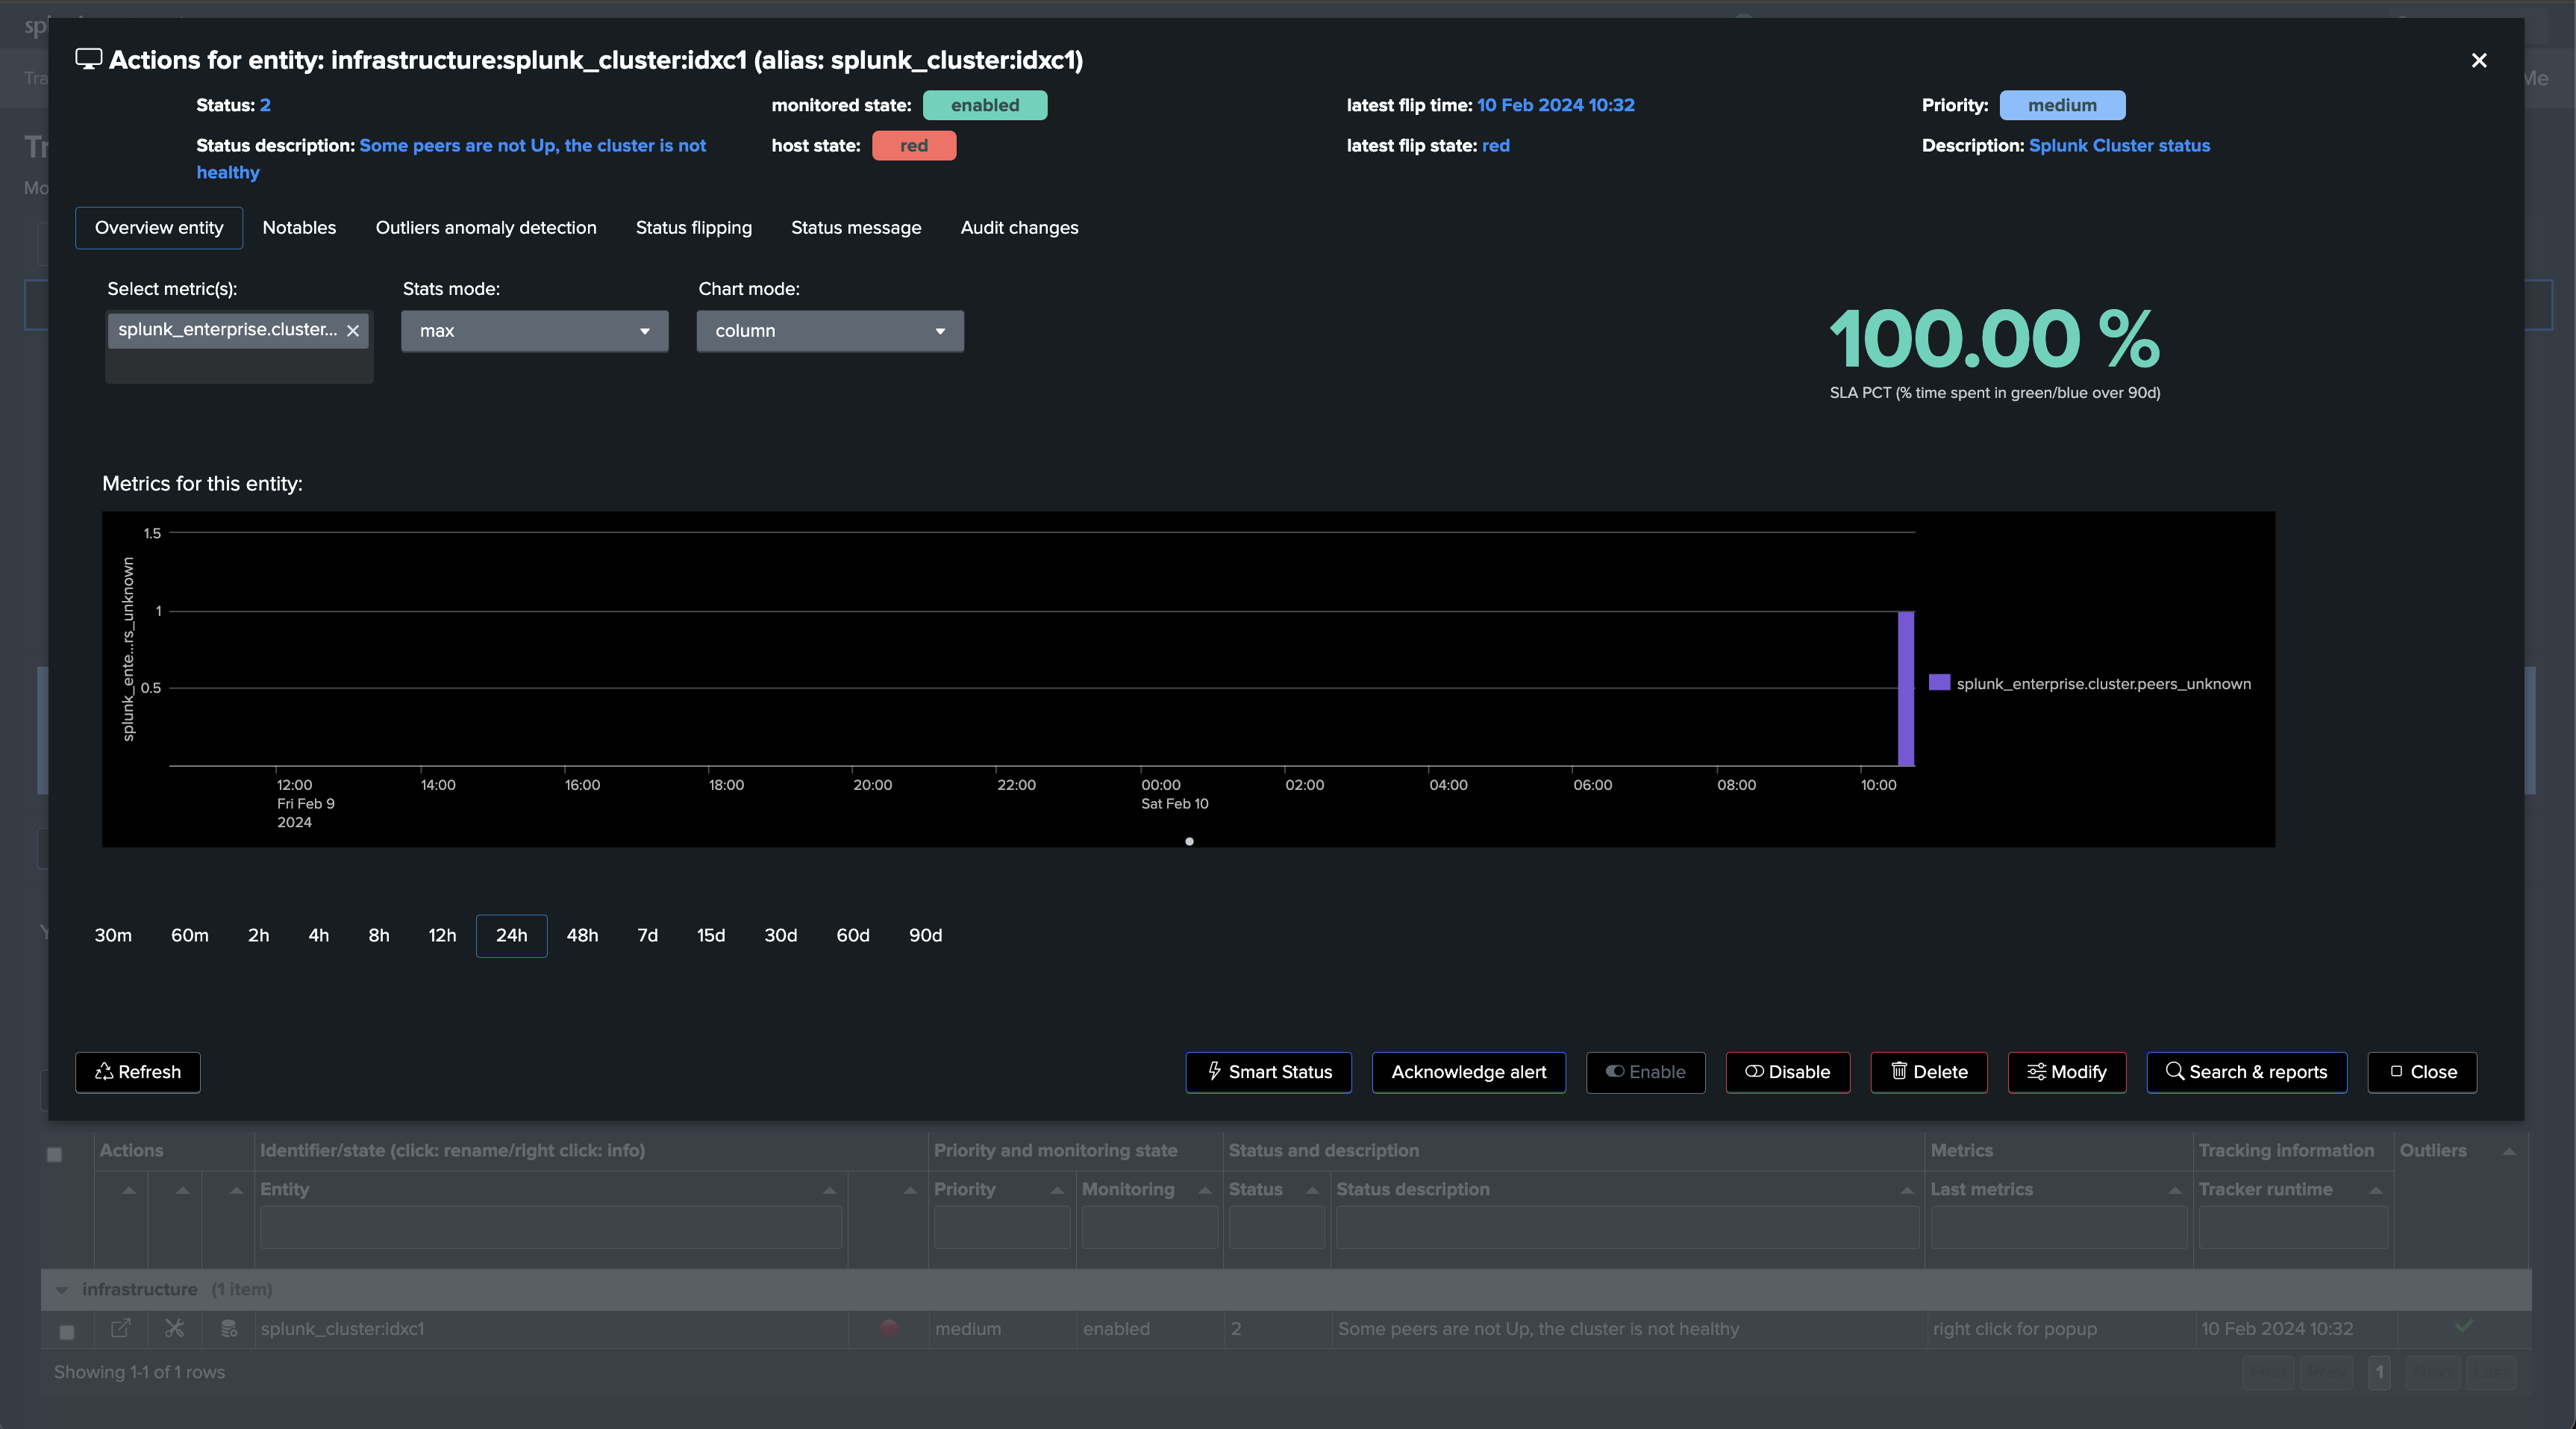
Task: Click the database icon in splunk_cluster:idxc1 row
Action: pos(229,1329)
